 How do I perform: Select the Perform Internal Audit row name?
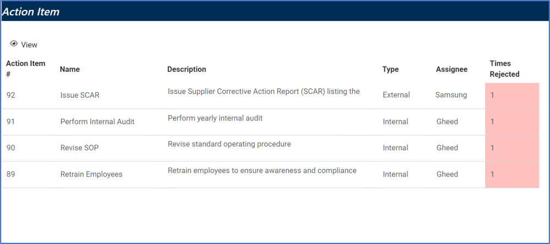(x=97, y=121)
